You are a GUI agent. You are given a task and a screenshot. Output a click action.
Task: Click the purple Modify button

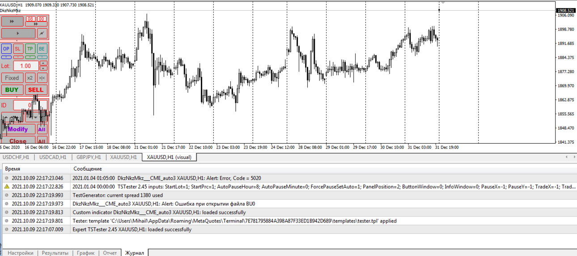point(18,129)
